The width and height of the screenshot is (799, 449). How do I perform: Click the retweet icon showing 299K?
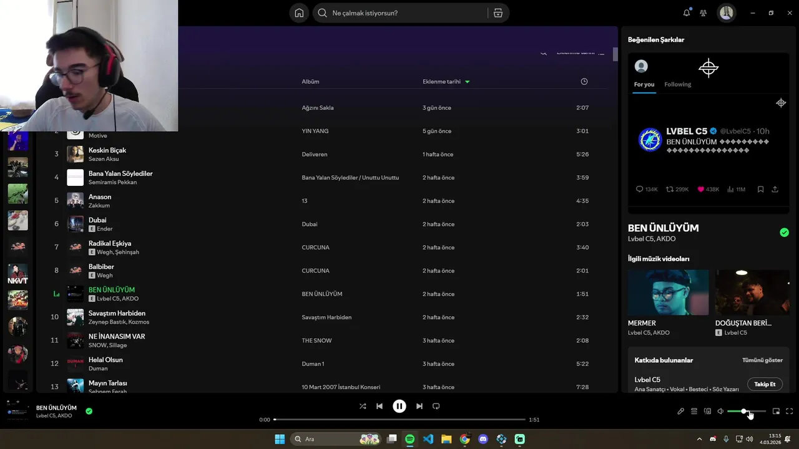(x=670, y=189)
